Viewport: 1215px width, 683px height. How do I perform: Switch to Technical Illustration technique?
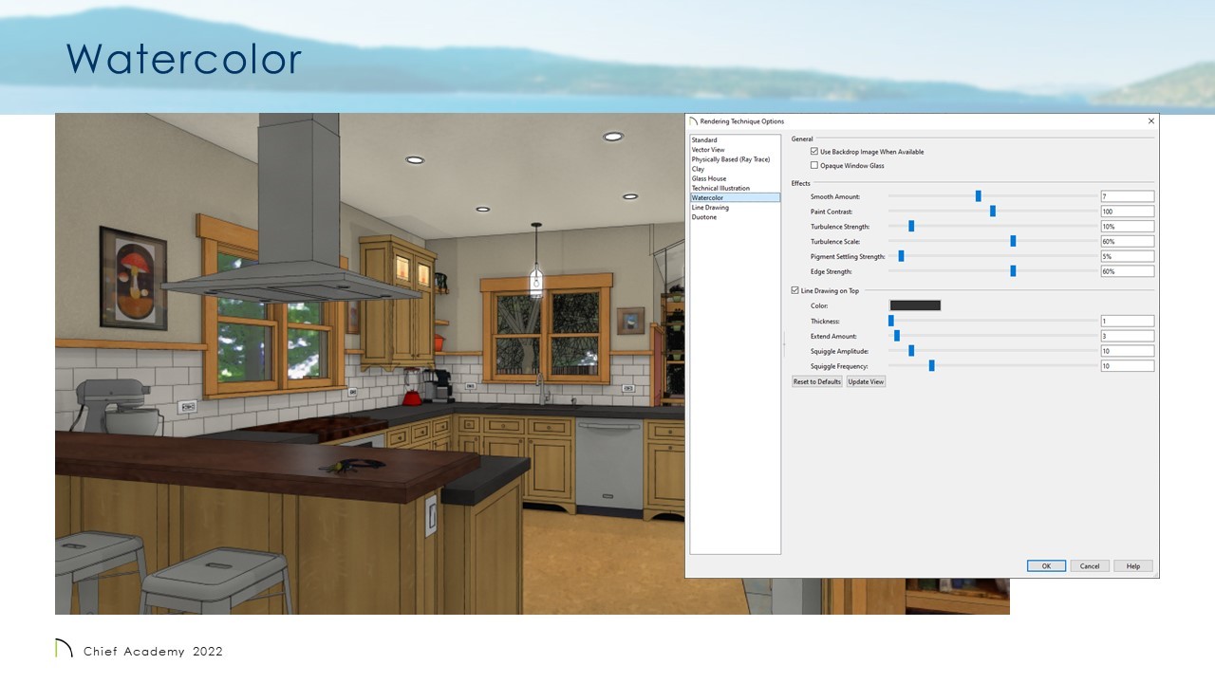pos(720,188)
